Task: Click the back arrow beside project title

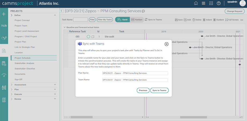Action: coord(62,11)
